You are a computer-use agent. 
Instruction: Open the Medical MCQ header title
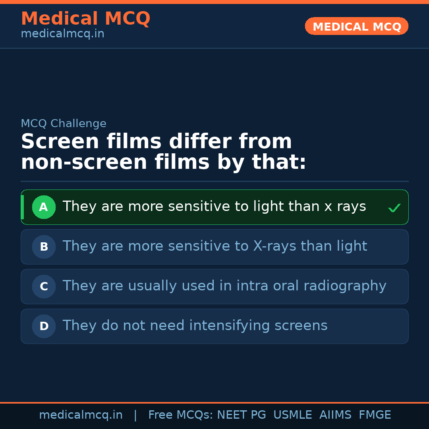click(85, 19)
